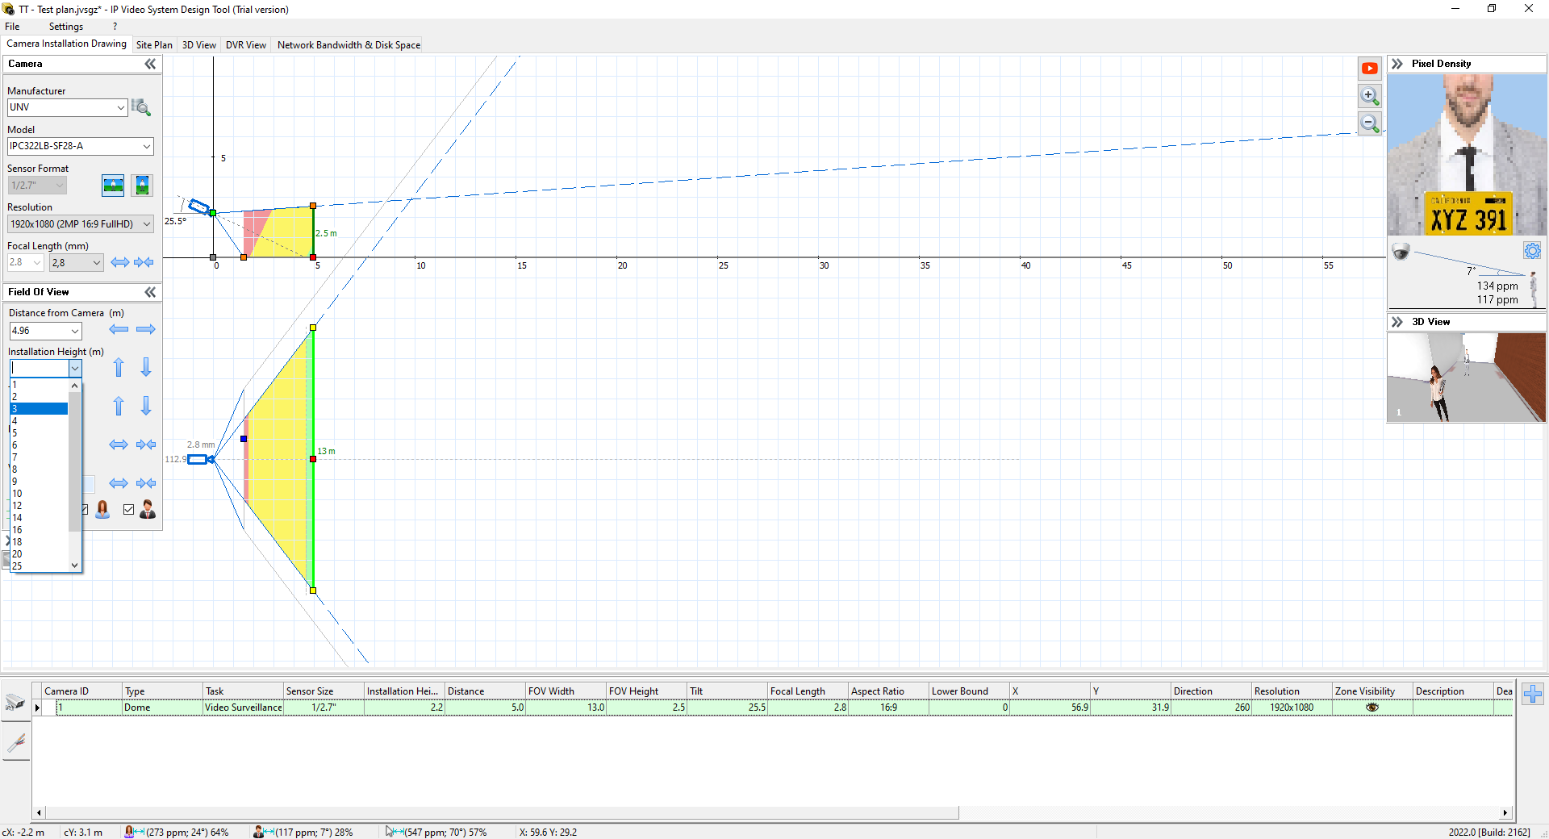Zoom out on the drawing
Screen dimensions: 1549x839
[1369, 123]
